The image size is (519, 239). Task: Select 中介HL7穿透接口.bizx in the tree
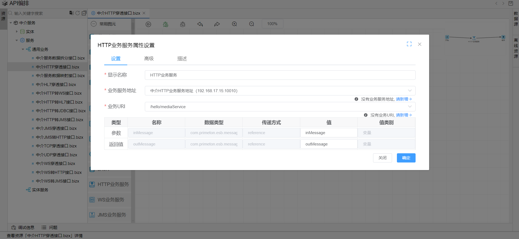pyautogui.click(x=56, y=85)
